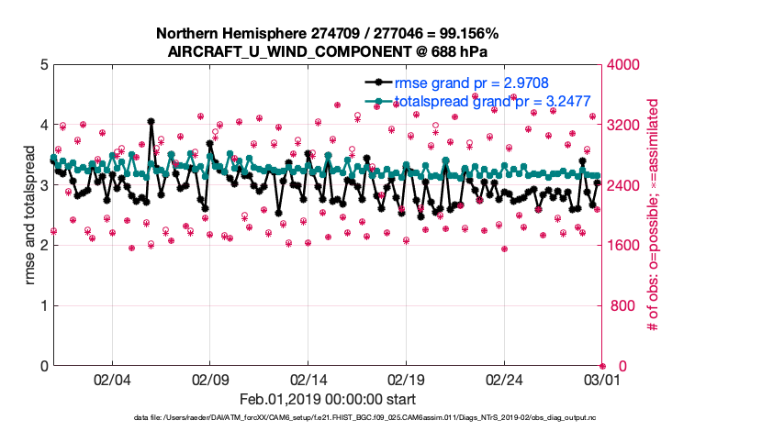Click the 'rmse and totalspread' left axis label

tap(30, 215)
